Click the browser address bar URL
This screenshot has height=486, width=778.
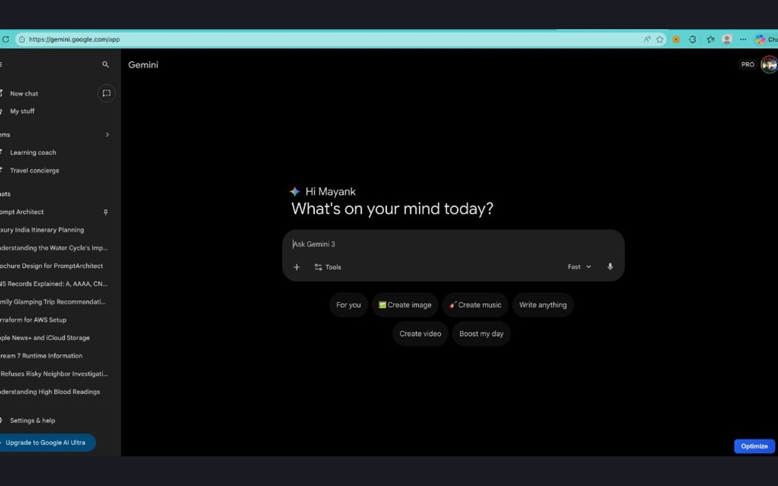pos(74,39)
